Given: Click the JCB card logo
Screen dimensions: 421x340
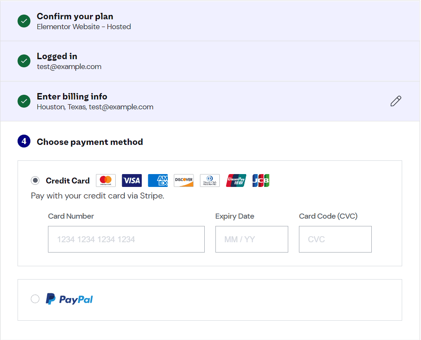Looking at the screenshot, I should click(x=260, y=181).
